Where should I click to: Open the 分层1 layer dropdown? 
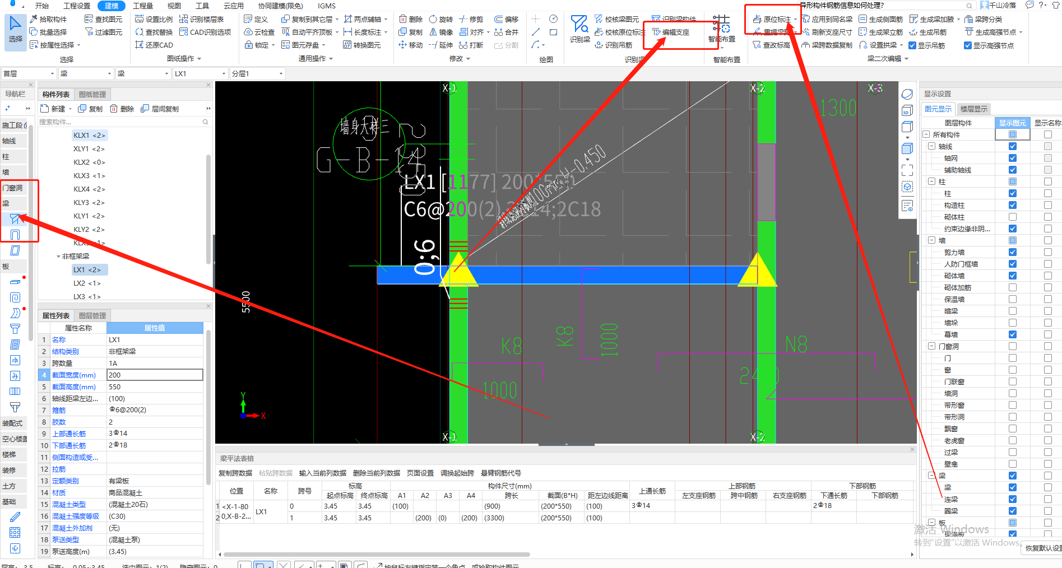(x=257, y=73)
